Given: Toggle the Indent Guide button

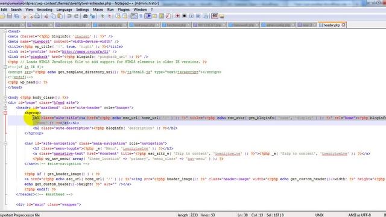Looking at the screenshot, I should pyautogui.click(x=148, y=16).
